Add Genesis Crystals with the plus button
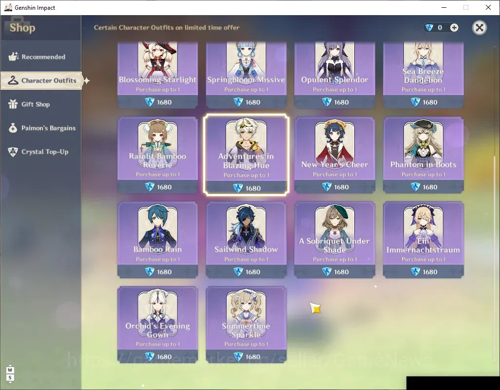 click(454, 28)
